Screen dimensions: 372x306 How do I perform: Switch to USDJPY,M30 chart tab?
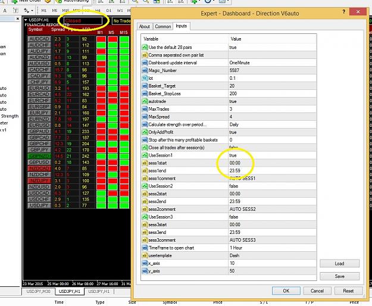click(x=38, y=291)
